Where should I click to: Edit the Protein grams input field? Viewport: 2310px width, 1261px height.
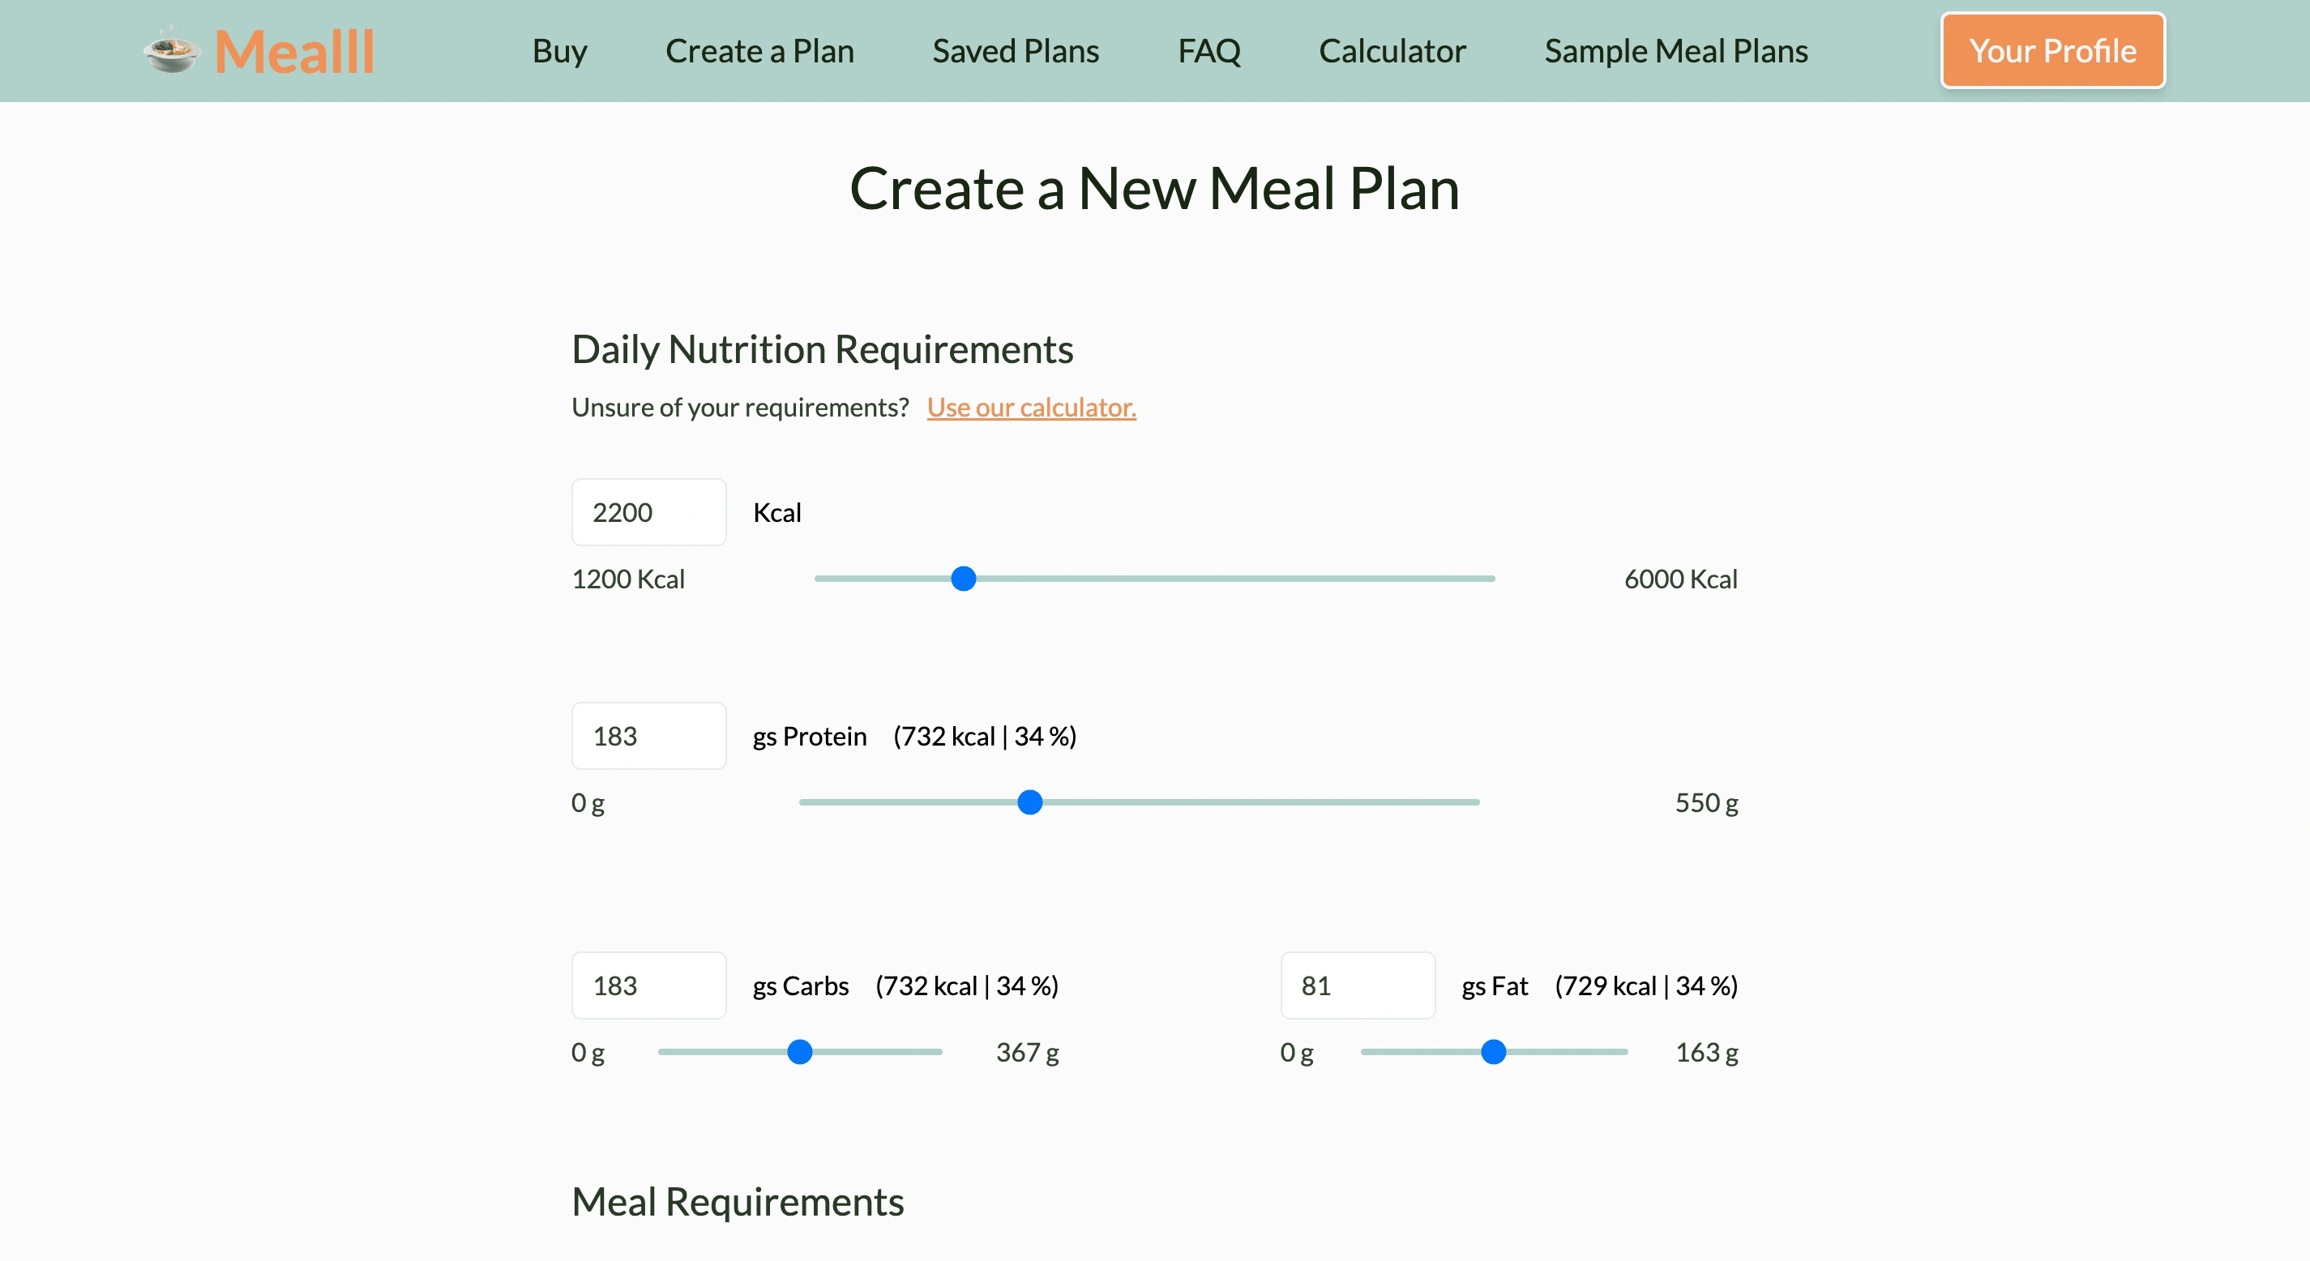648,734
